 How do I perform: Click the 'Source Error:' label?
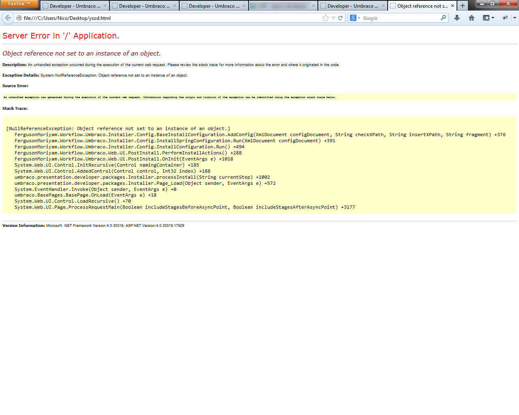point(15,86)
